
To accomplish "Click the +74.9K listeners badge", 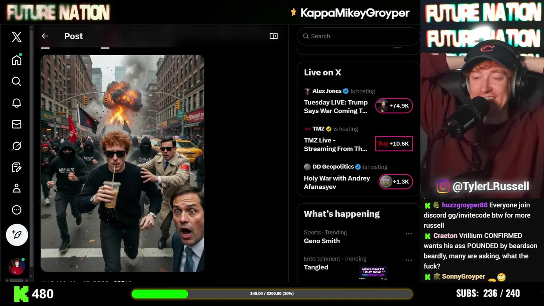I will tap(394, 106).
